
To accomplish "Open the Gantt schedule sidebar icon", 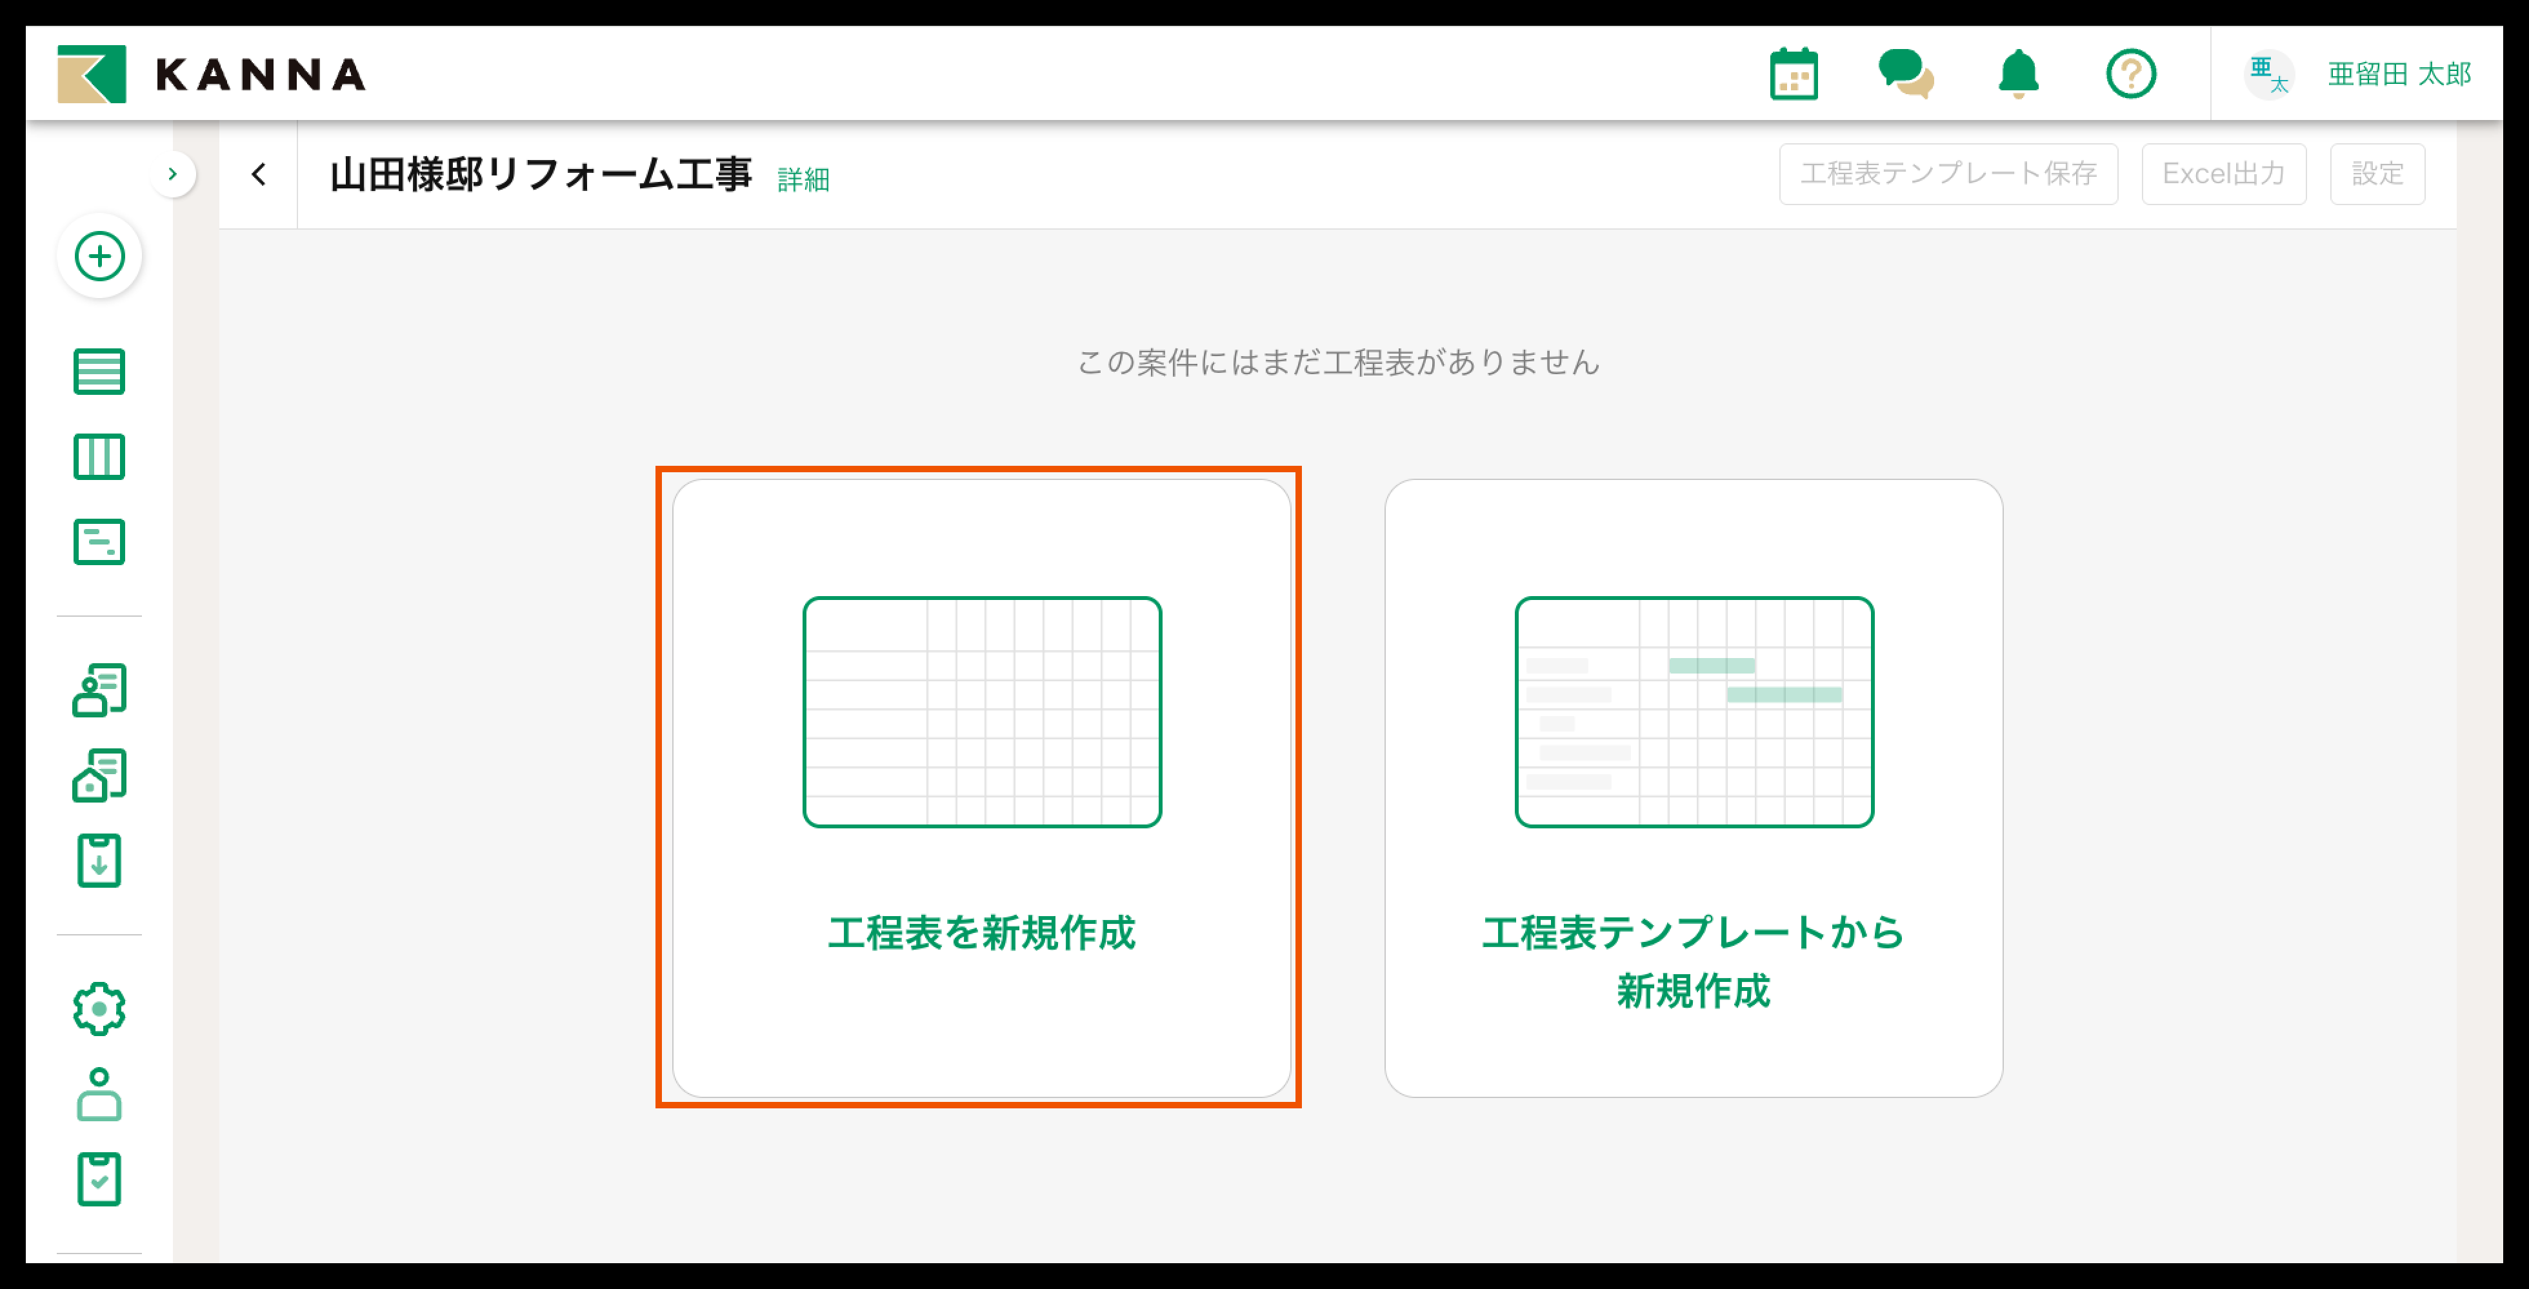I will [99, 542].
